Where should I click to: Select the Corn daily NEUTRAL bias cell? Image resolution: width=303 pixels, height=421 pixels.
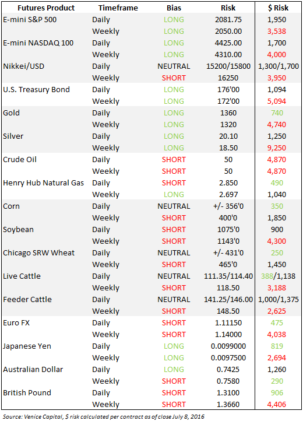[174, 206]
